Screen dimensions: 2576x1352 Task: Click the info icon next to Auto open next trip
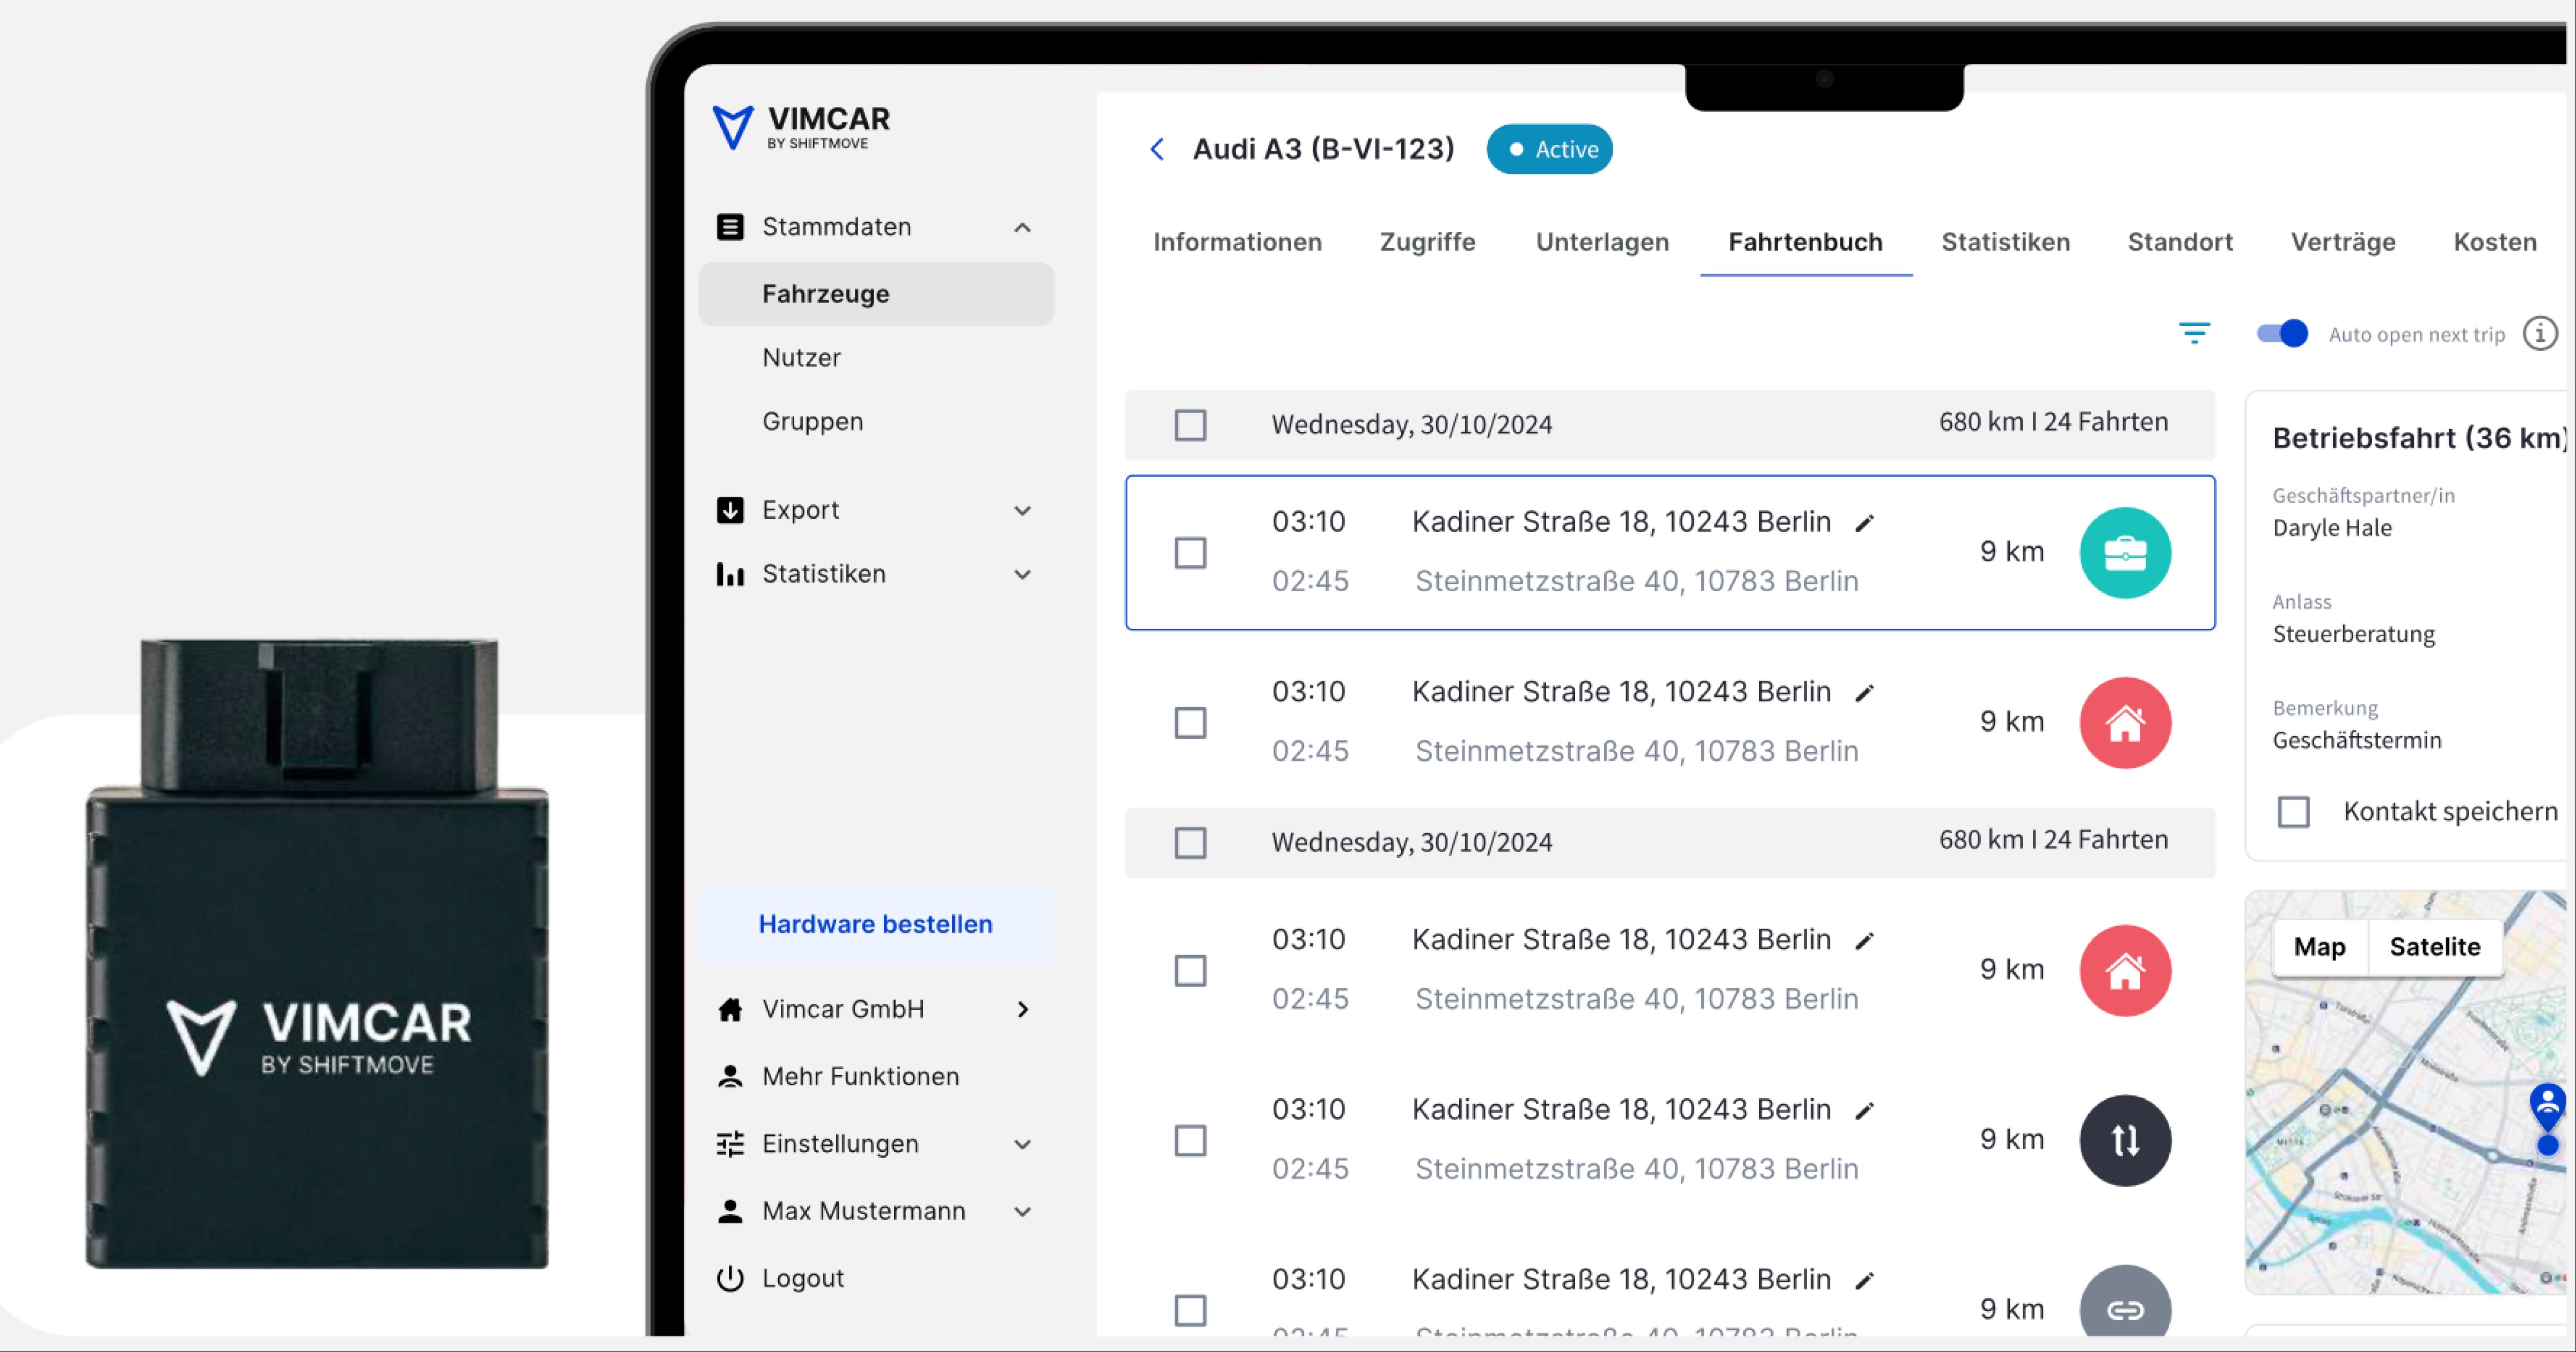[2540, 333]
